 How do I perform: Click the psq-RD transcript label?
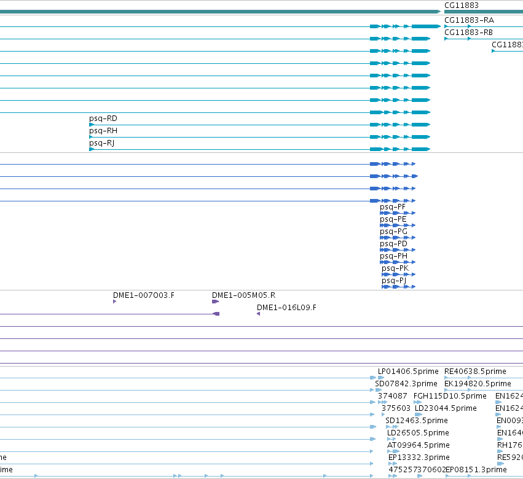pyautogui.click(x=103, y=119)
